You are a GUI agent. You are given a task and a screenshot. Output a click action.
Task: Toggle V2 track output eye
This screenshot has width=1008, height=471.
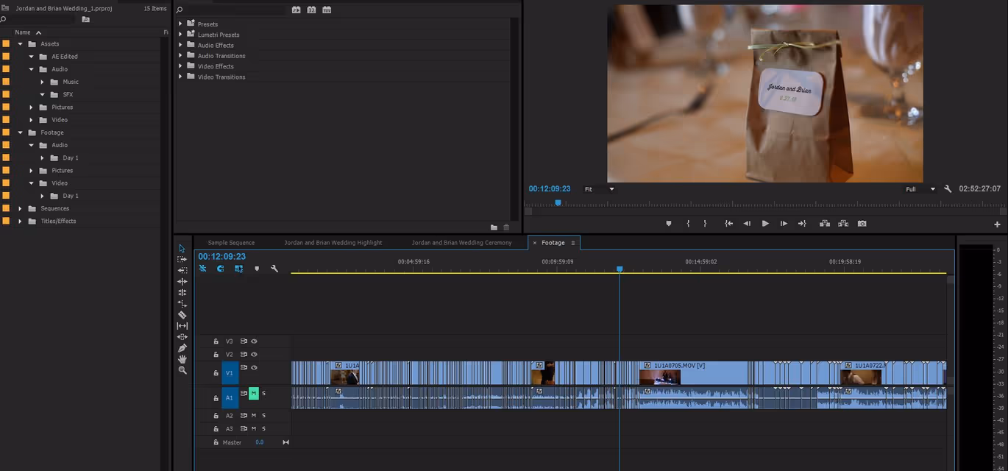click(x=254, y=354)
